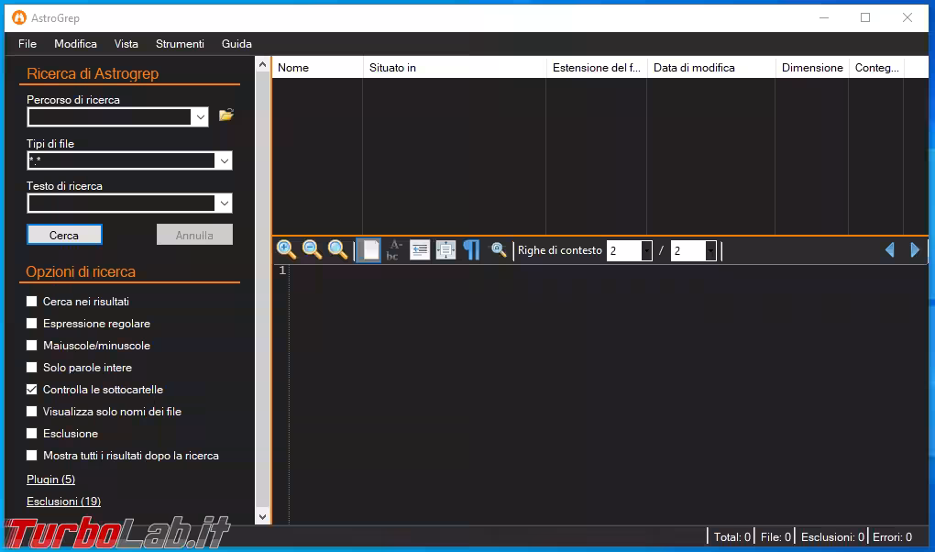This screenshot has width=935, height=552.
Task: Click Total: 0 in status bar
Action: (732, 537)
